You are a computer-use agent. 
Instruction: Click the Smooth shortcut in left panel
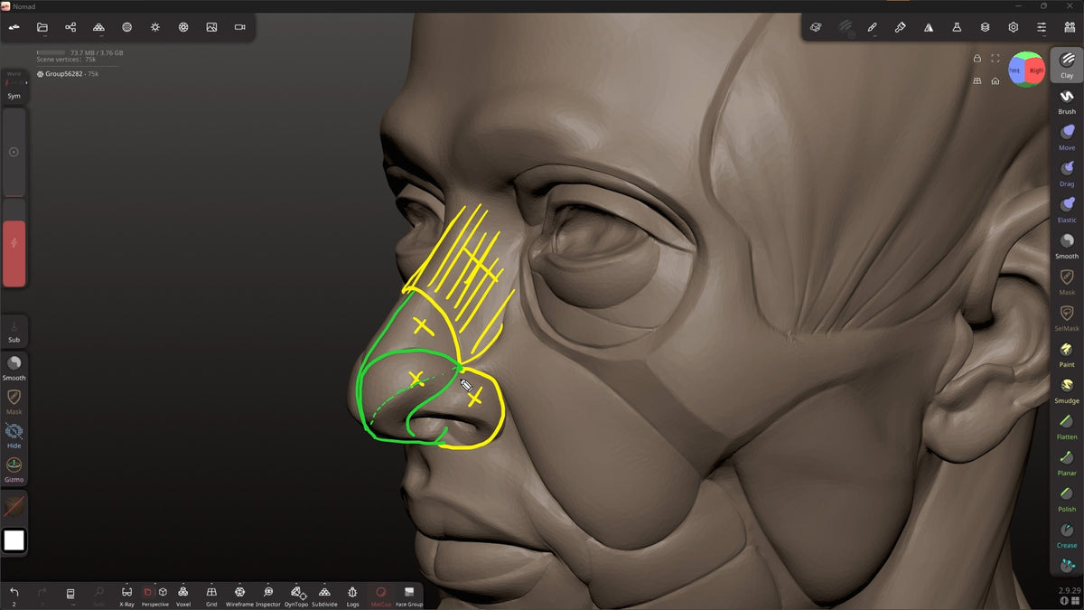[x=14, y=368]
